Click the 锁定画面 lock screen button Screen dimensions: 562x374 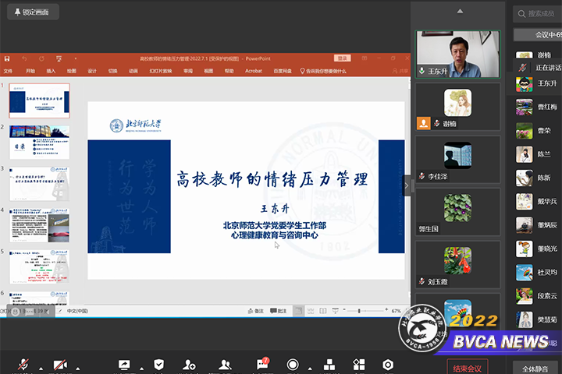click(33, 12)
